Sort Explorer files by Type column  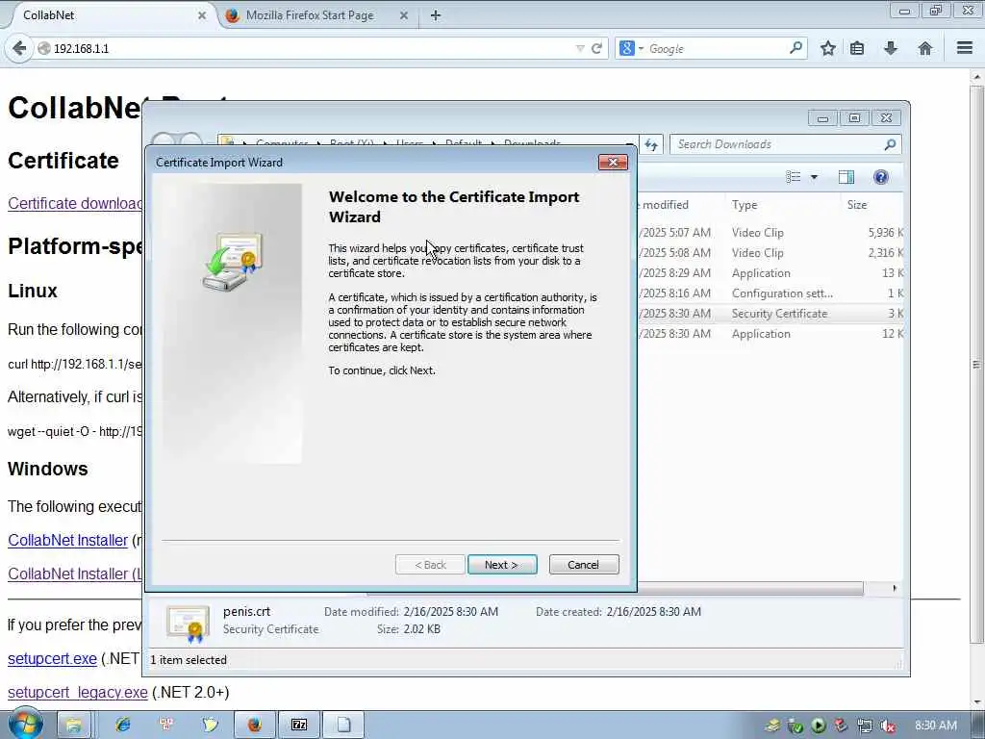pyautogui.click(x=783, y=205)
